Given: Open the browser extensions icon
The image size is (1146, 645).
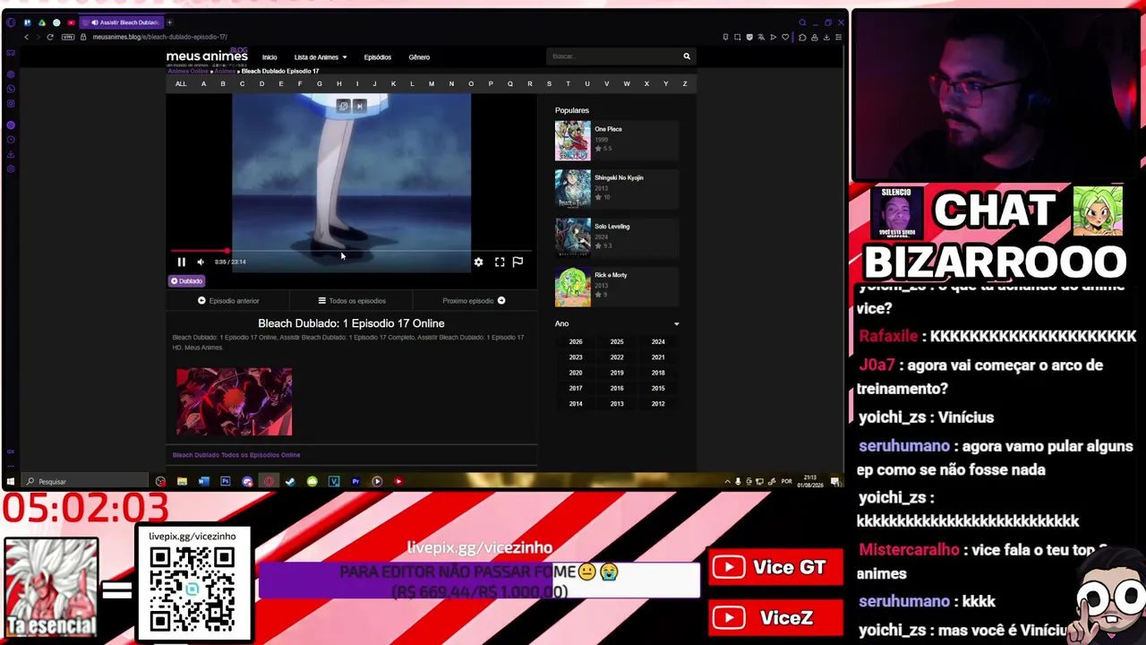Looking at the screenshot, I should tap(802, 37).
